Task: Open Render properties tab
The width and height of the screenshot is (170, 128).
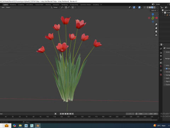Action: click(161, 53)
